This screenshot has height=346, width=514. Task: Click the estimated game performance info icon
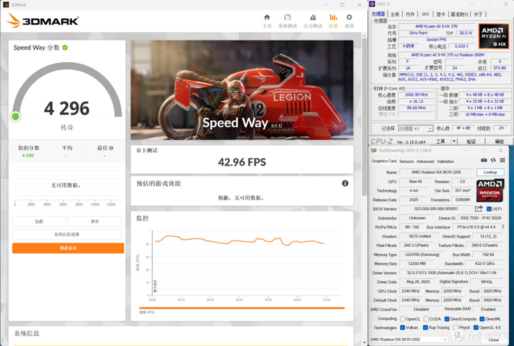tap(345, 183)
